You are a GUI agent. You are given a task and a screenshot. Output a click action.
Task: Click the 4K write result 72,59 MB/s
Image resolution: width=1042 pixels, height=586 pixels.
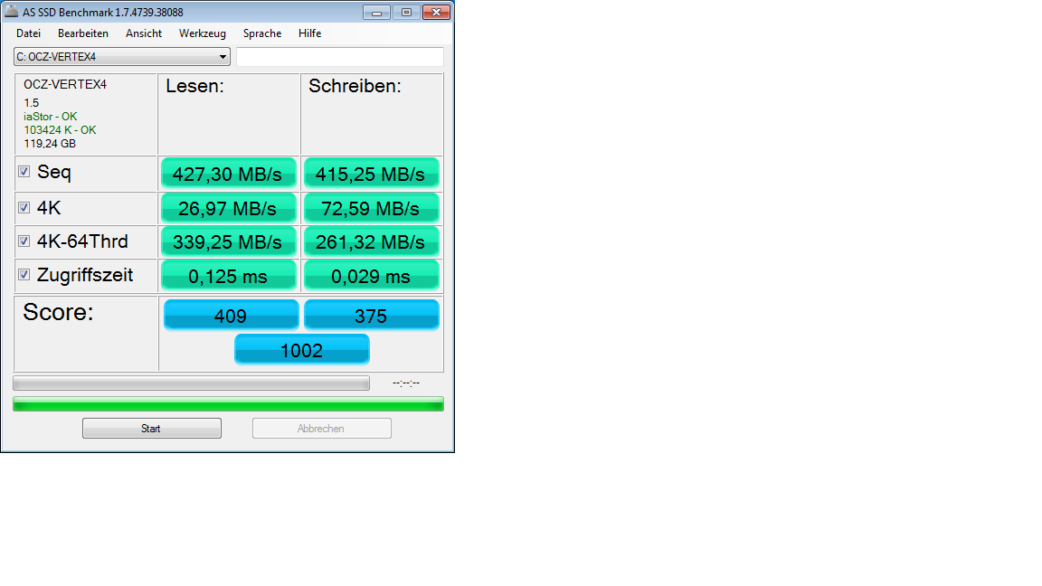coord(371,209)
